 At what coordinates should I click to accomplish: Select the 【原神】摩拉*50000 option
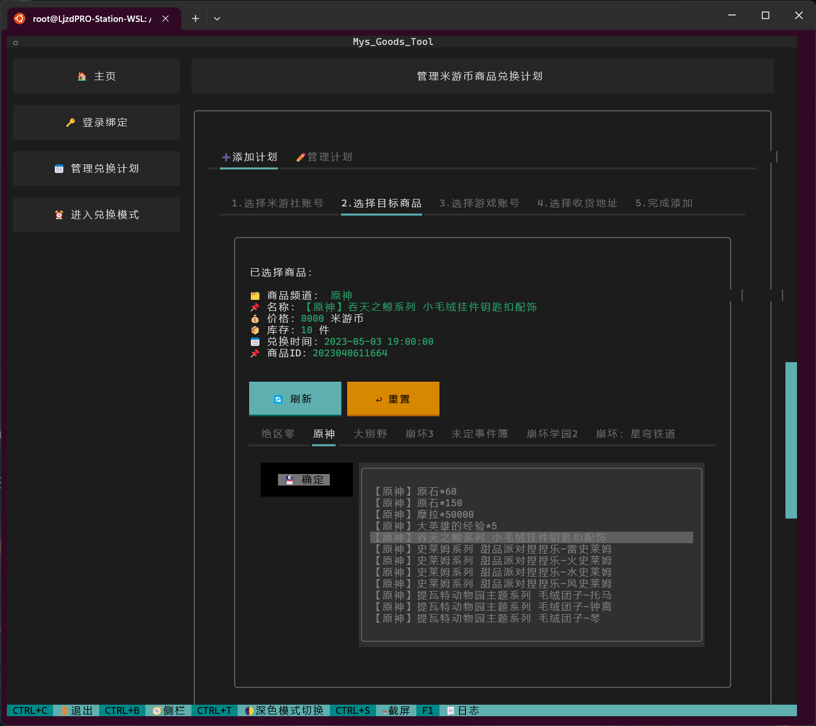pyautogui.click(x=424, y=514)
